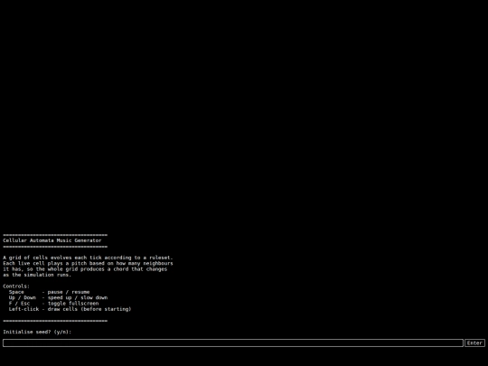The height and width of the screenshot is (366, 488).
Task: Click the 'F / Esc - toggle fullscreen' line
Action: click(x=53, y=304)
